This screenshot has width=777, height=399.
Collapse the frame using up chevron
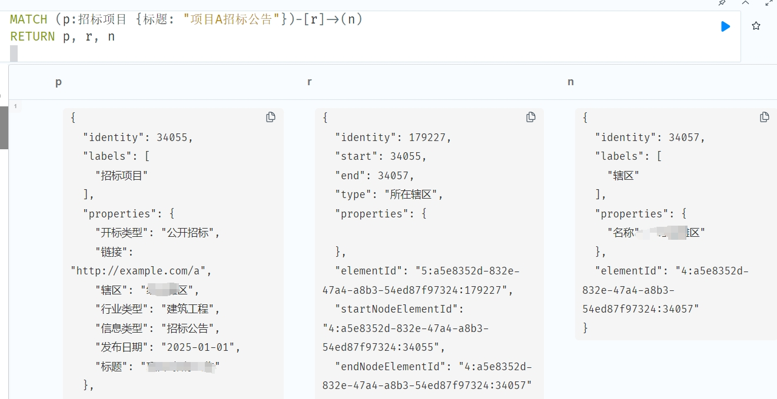[x=746, y=2]
